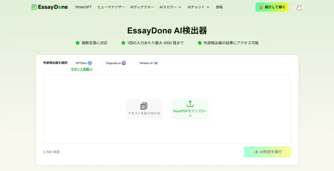Check the Originality.ai detector option
This screenshot has width=334, height=171.
[x=103, y=63]
